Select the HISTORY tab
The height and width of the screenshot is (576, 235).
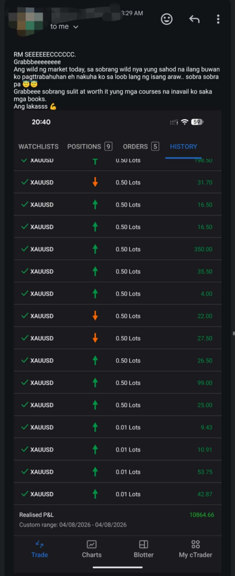[184, 147]
